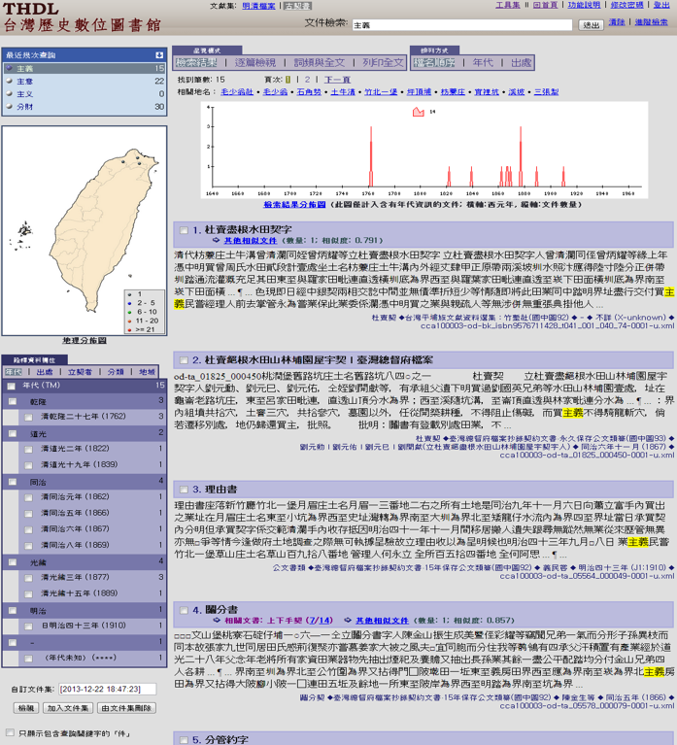Click 修改密碼 link
This screenshot has height=745, width=677.
tap(626, 5)
